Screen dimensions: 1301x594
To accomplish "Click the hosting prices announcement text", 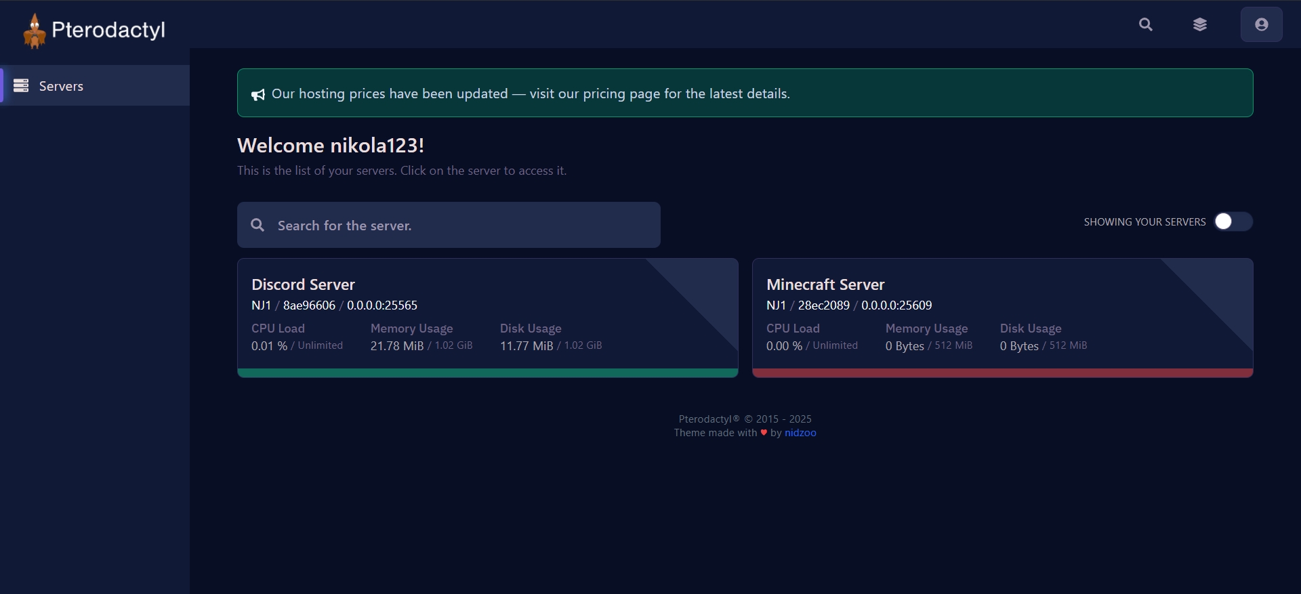I will tap(531, 93).
